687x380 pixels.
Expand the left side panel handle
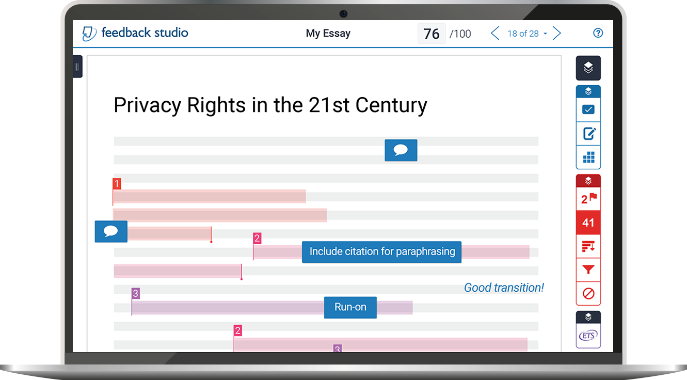[77, 67]
